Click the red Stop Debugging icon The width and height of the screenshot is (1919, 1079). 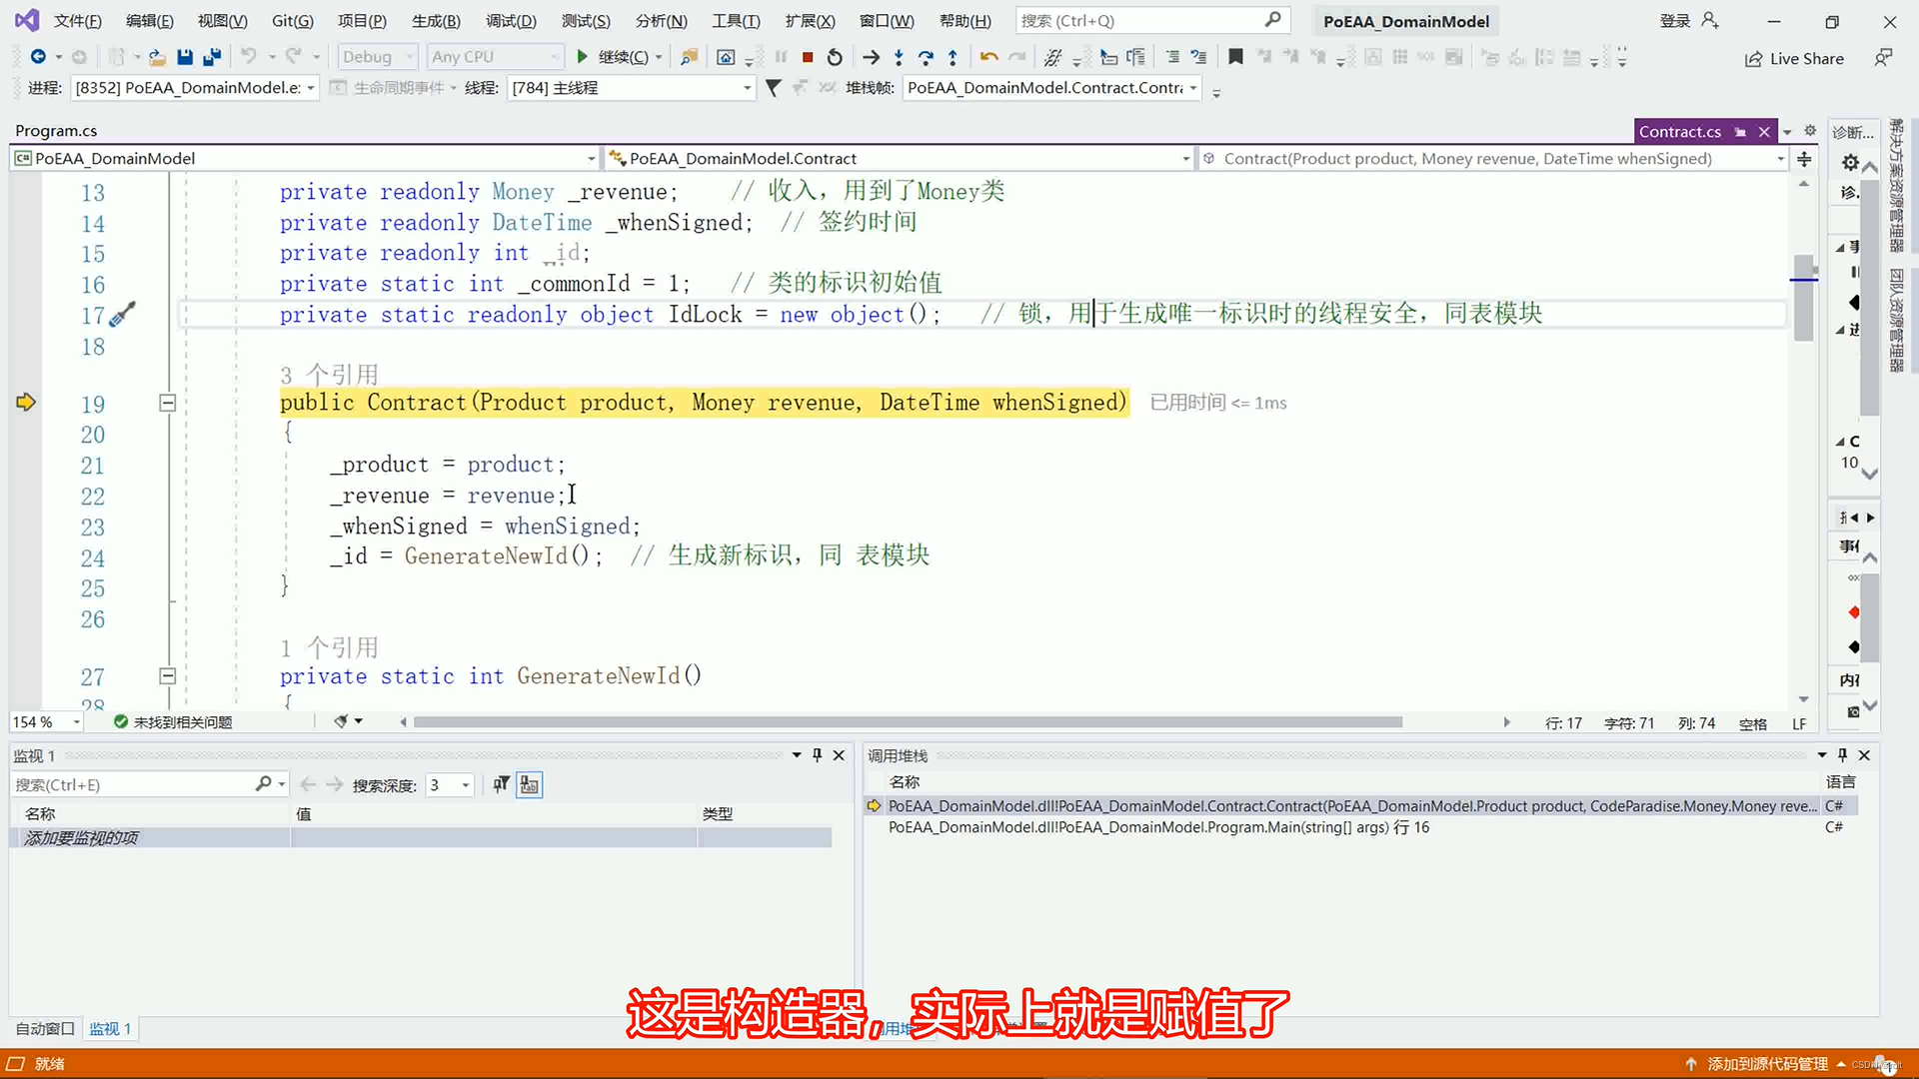click(x=808, y=57)
